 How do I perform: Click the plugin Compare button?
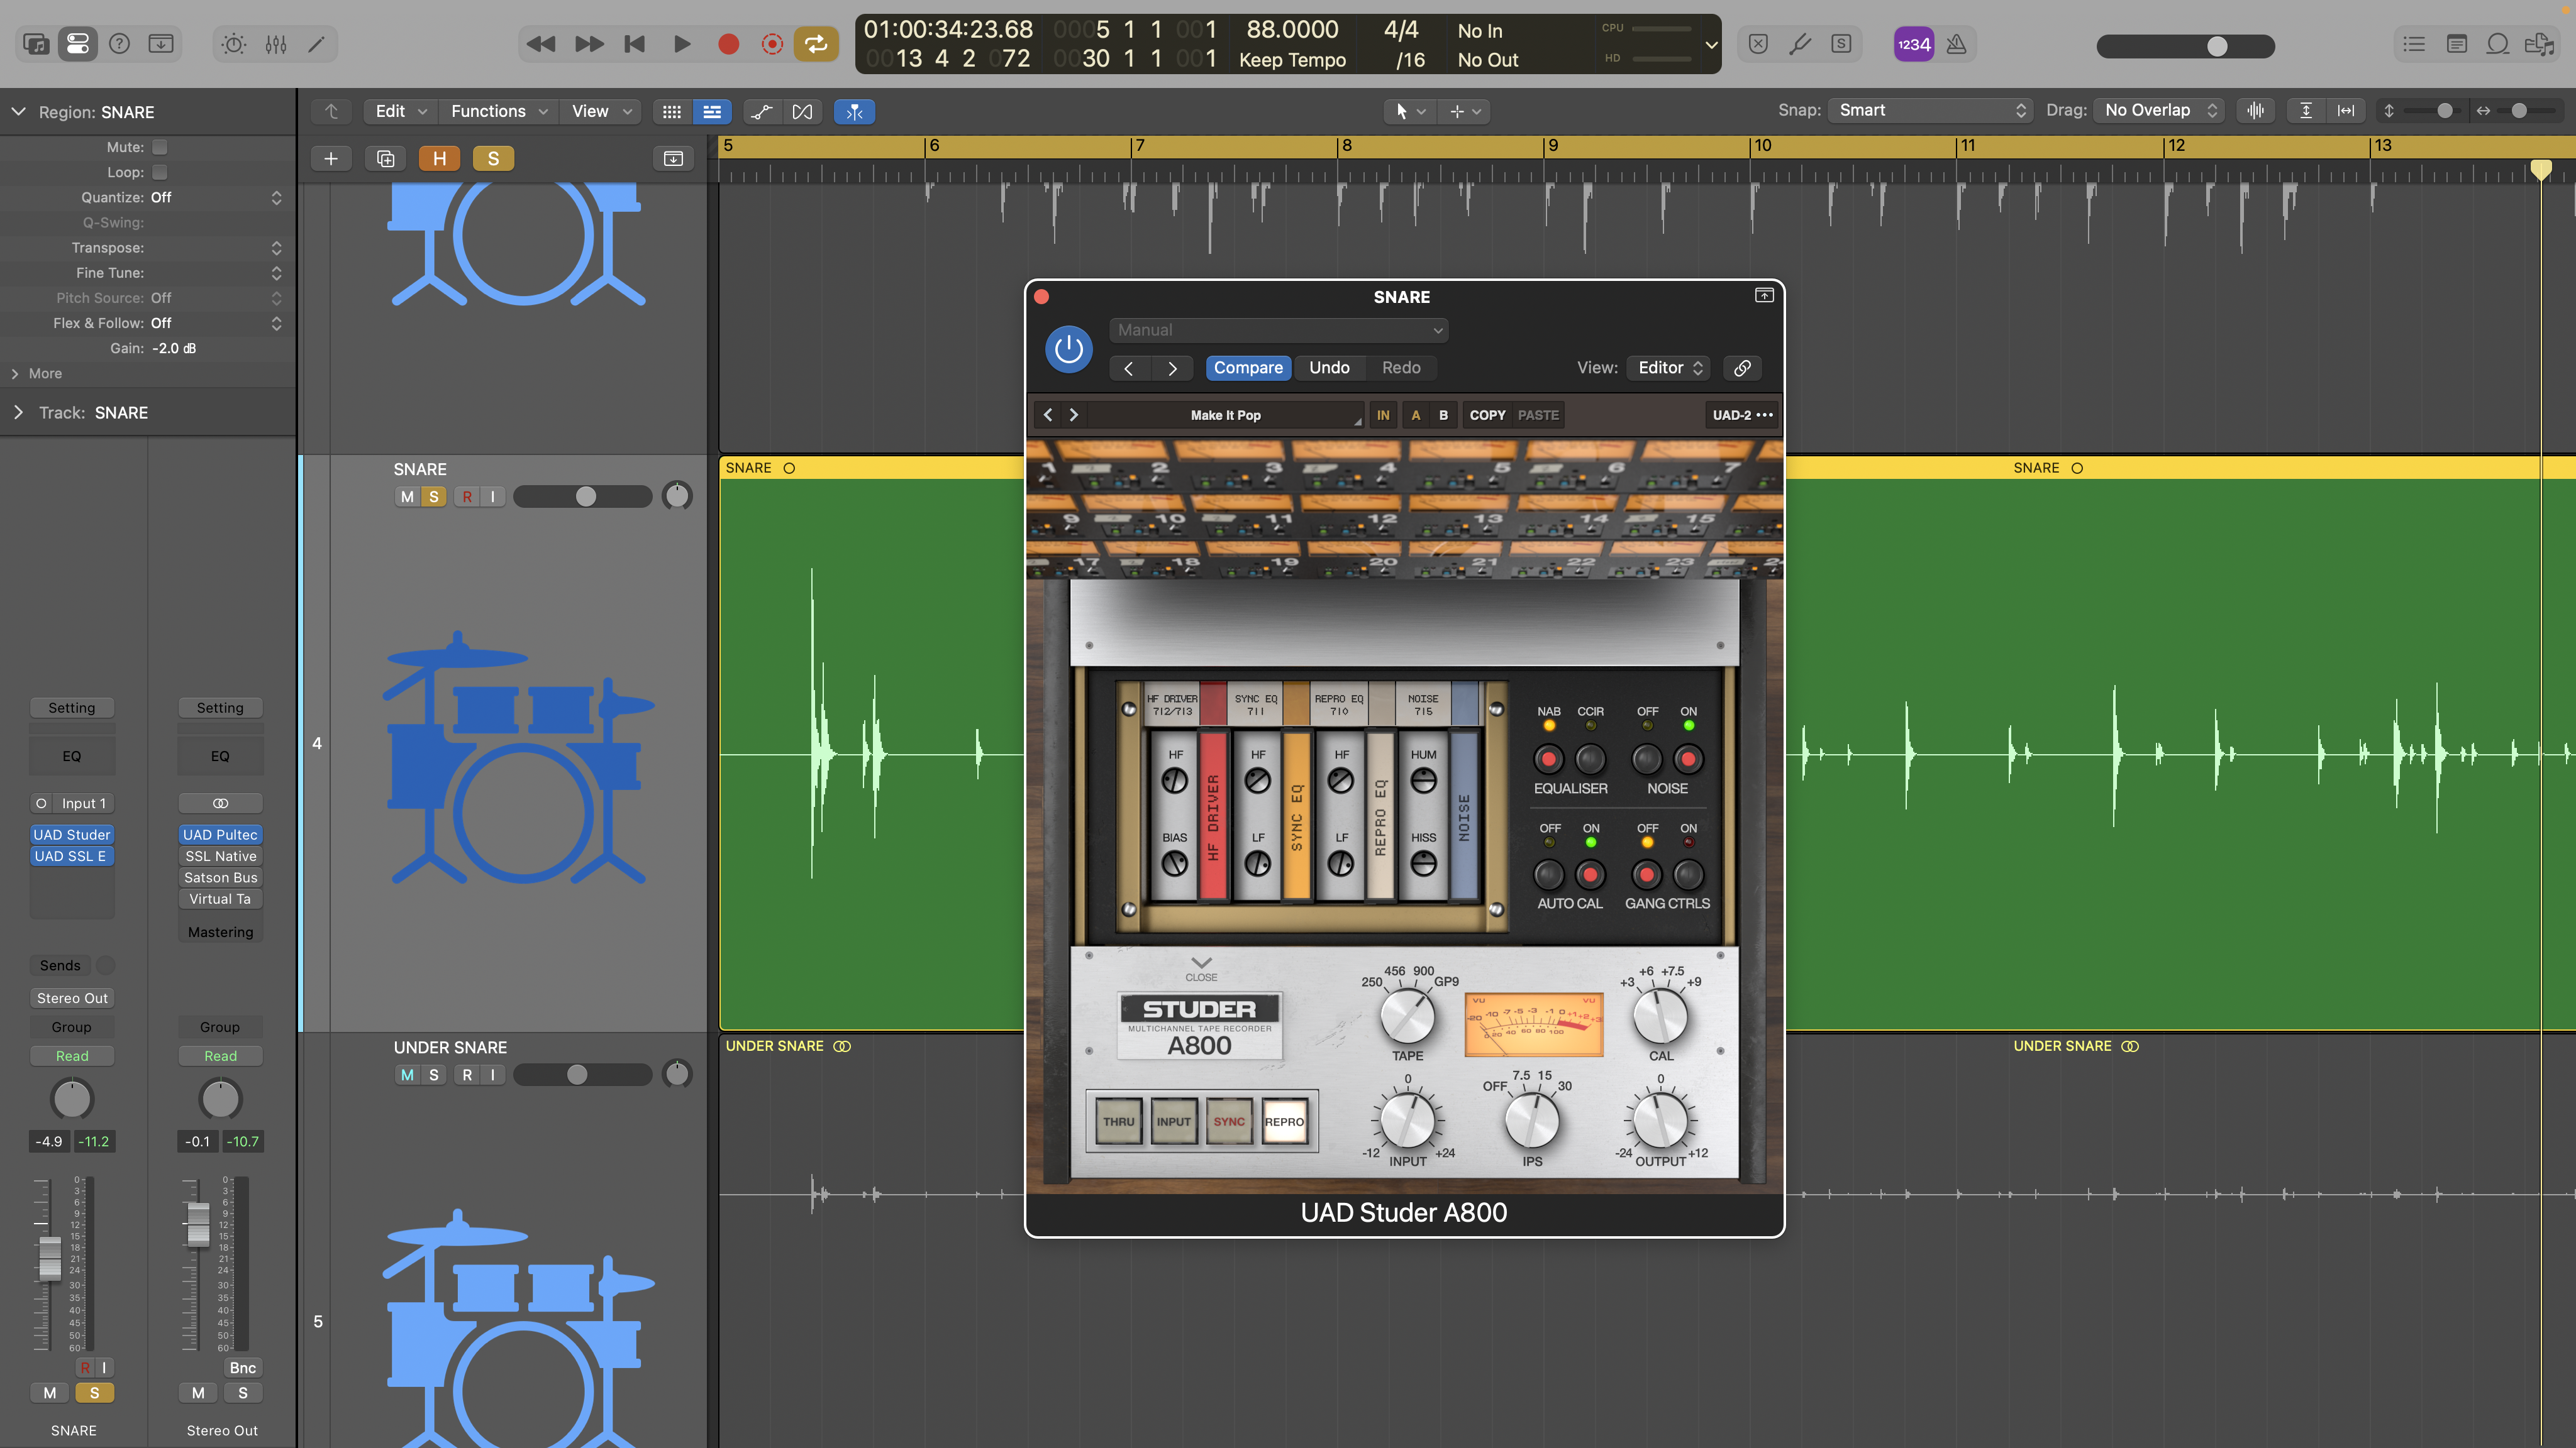1248,368
